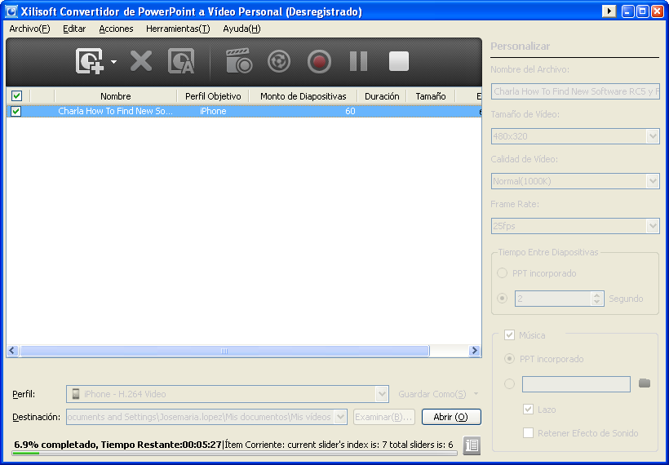Toggle the Lazo checkbox

(x=528, y=409)
